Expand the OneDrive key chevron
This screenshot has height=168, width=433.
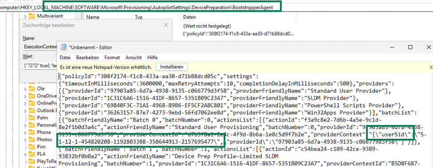[25, 96]
